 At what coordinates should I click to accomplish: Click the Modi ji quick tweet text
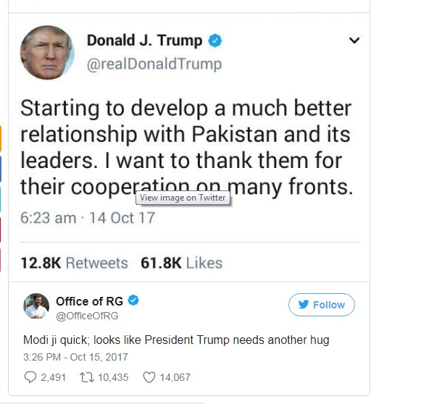[176, 340]
